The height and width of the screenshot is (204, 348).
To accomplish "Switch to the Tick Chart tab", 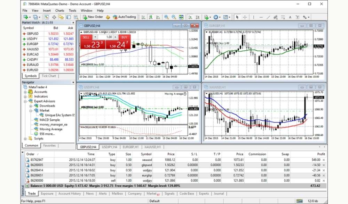I will click(x=49, y=76).
